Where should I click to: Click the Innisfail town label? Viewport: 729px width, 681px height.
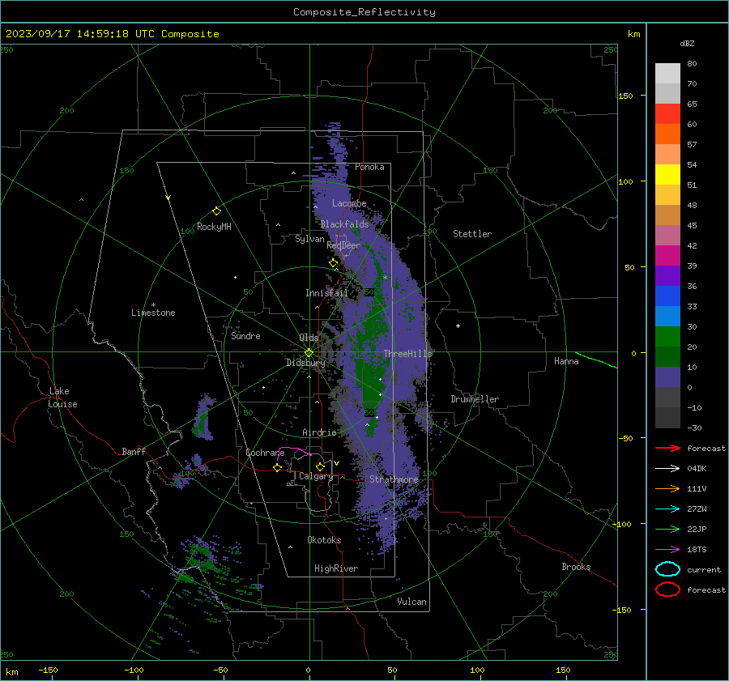pos(326,293)
